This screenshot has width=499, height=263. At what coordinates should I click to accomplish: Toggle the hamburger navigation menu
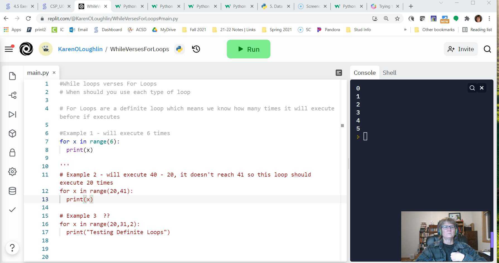[x=9, y=49]
